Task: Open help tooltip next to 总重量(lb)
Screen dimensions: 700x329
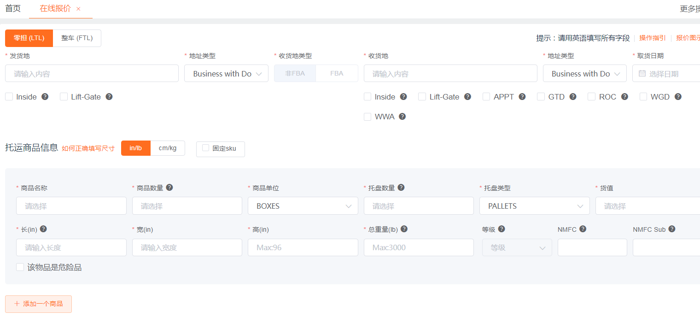Action: point(404,229)
